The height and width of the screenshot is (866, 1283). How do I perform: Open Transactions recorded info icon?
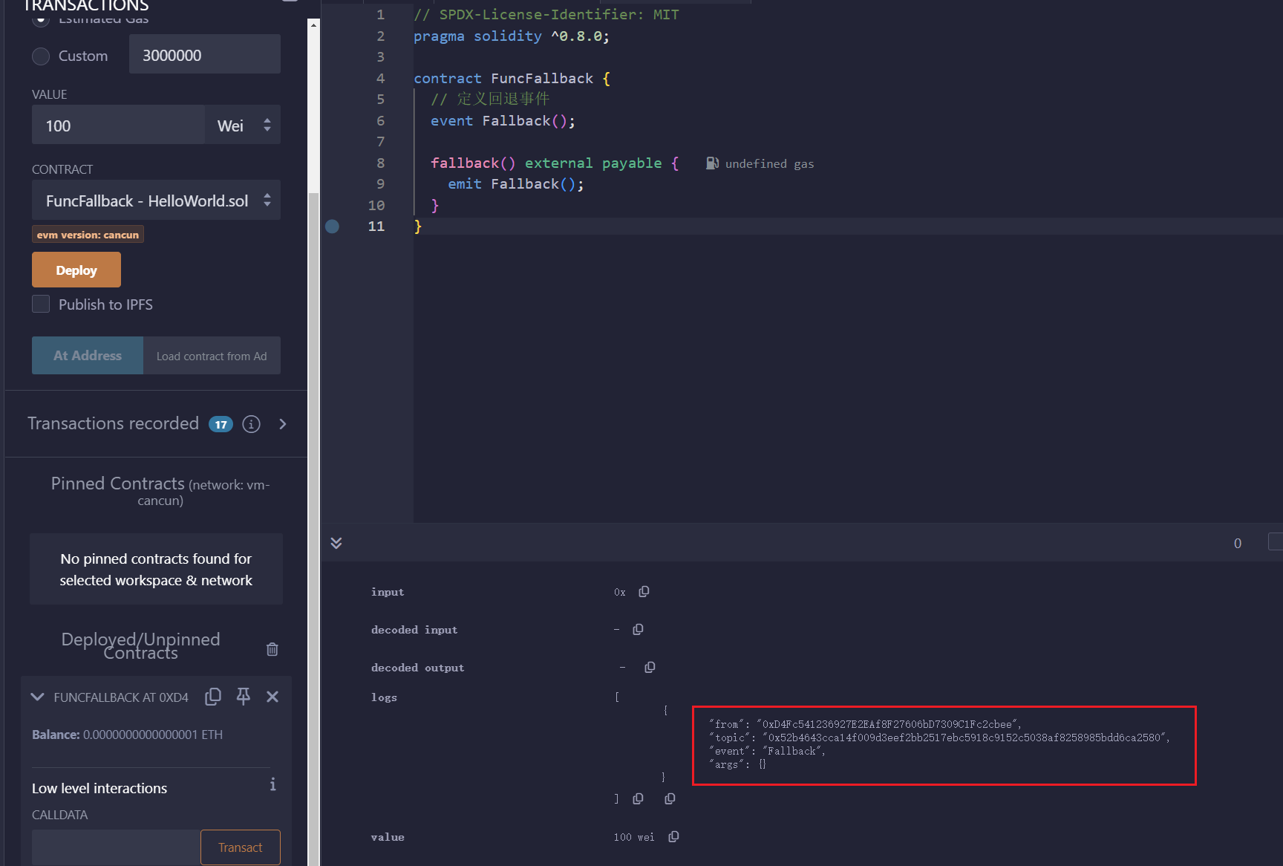[x=252, y=424]
